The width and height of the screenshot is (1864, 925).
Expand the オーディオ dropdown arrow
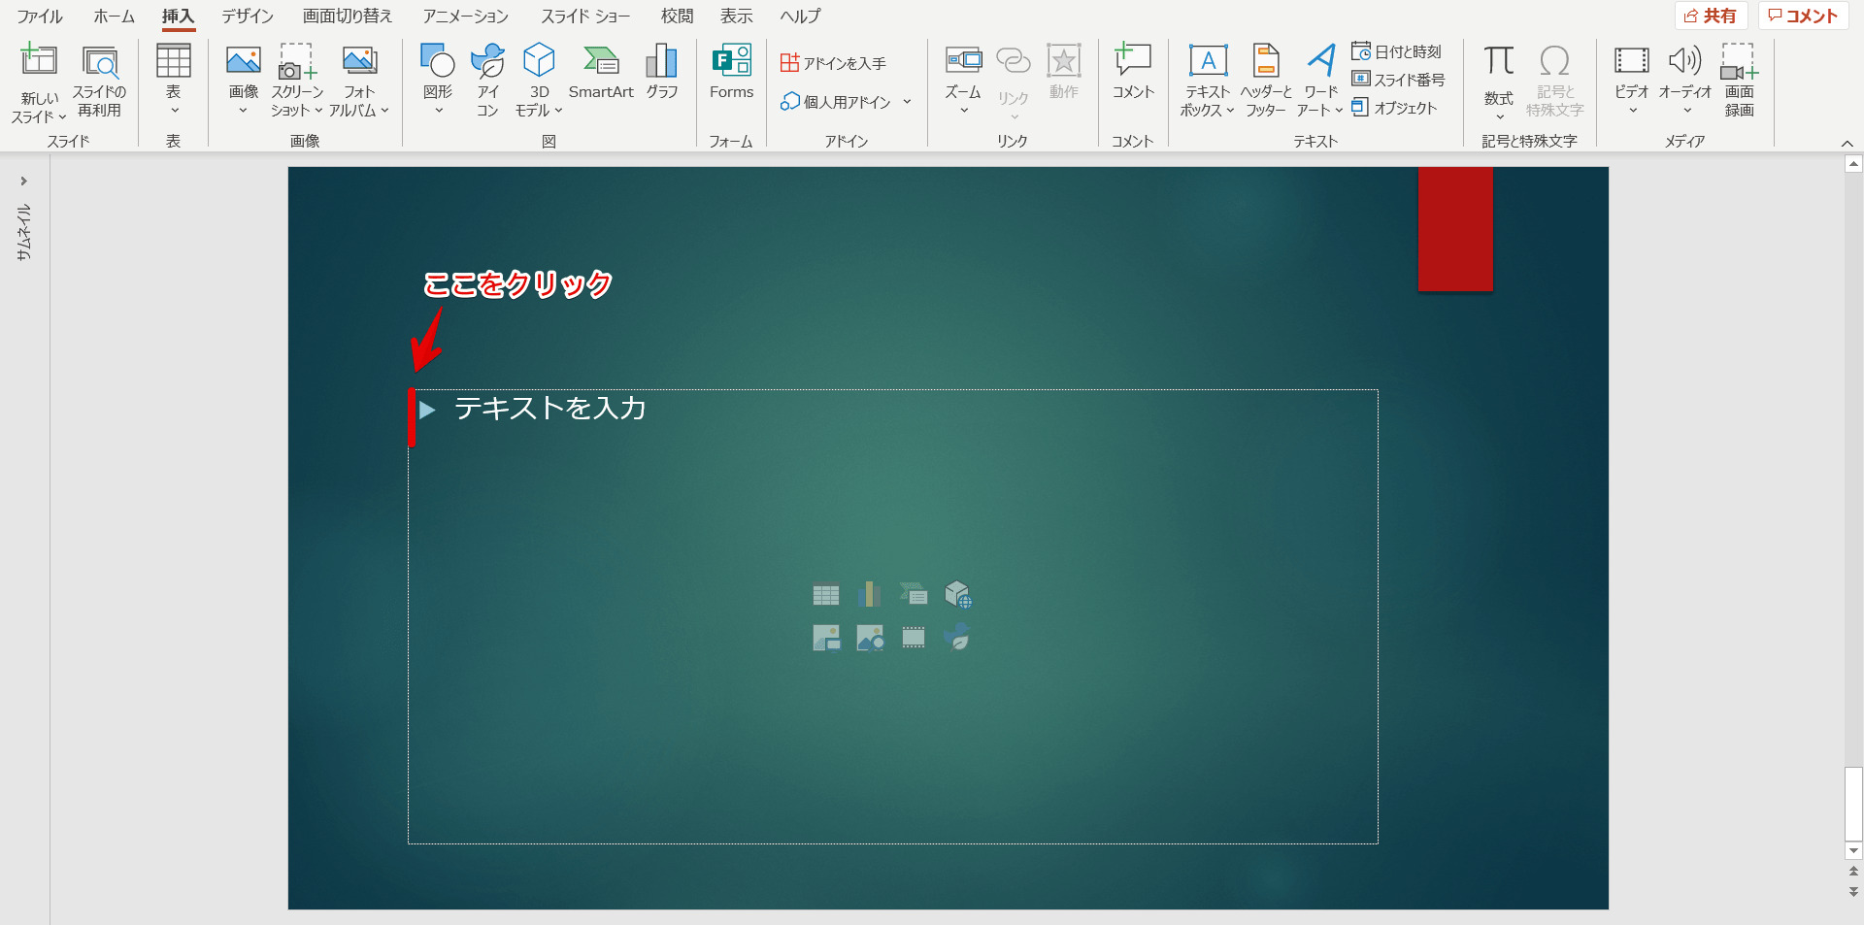click(1686, 110)
